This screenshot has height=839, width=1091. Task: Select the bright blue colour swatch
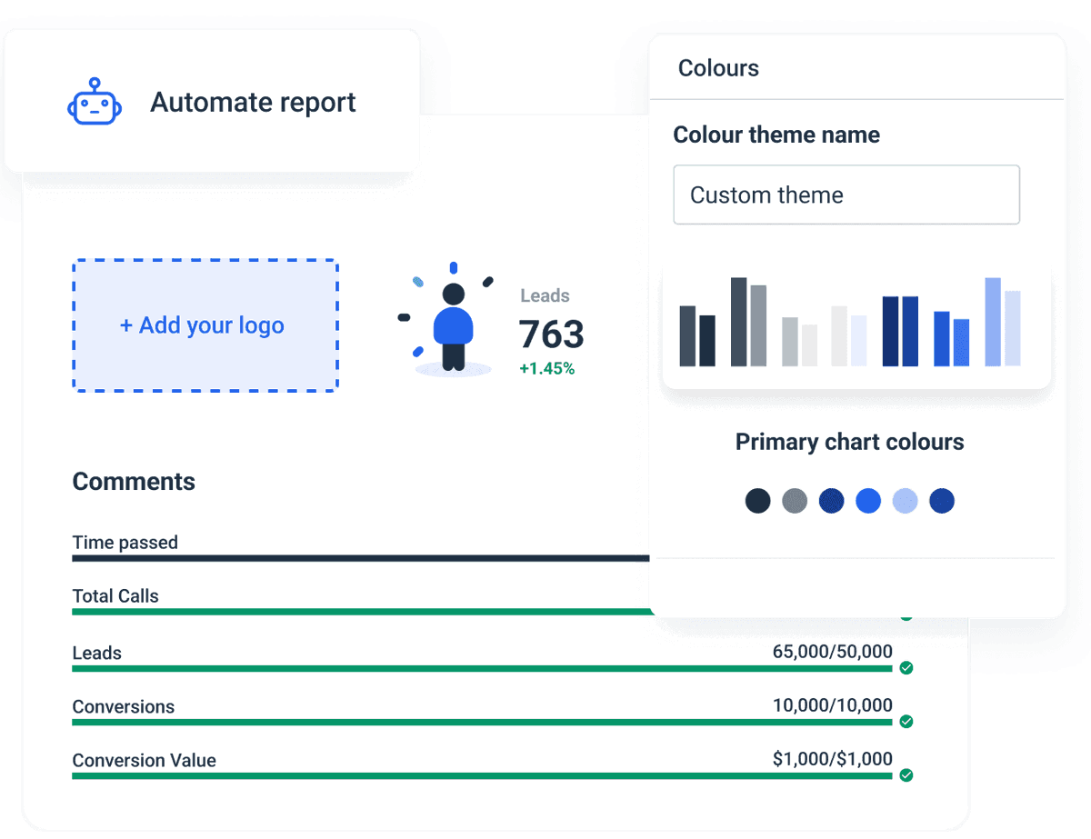[x=868, y=501]
